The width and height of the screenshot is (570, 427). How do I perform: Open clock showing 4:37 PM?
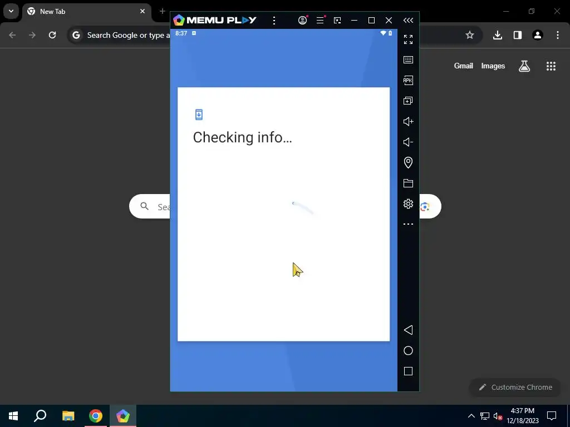coord(523,416)
